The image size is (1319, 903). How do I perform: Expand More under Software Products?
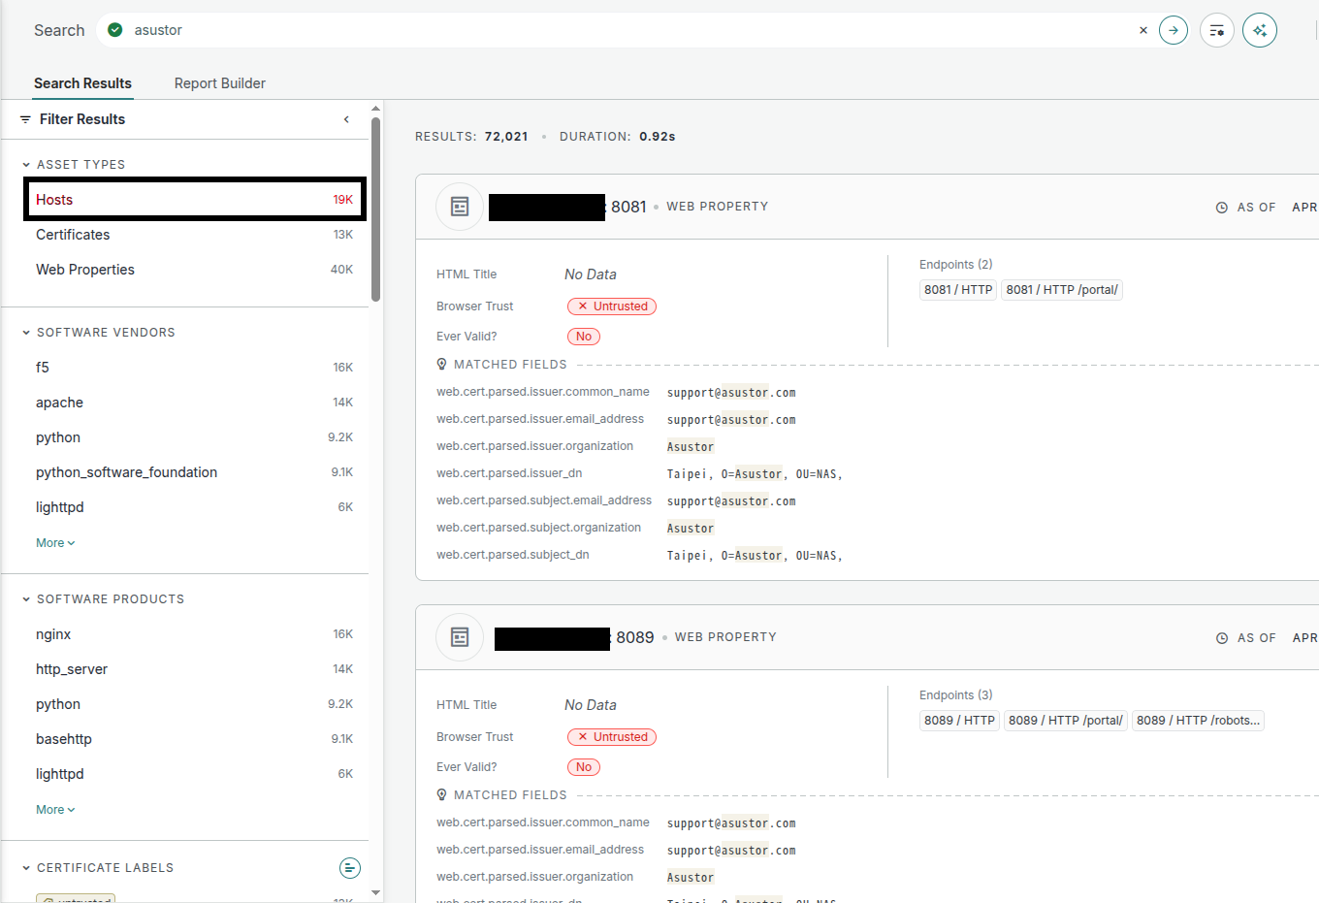pyautogui.click(x=55, y=810)
